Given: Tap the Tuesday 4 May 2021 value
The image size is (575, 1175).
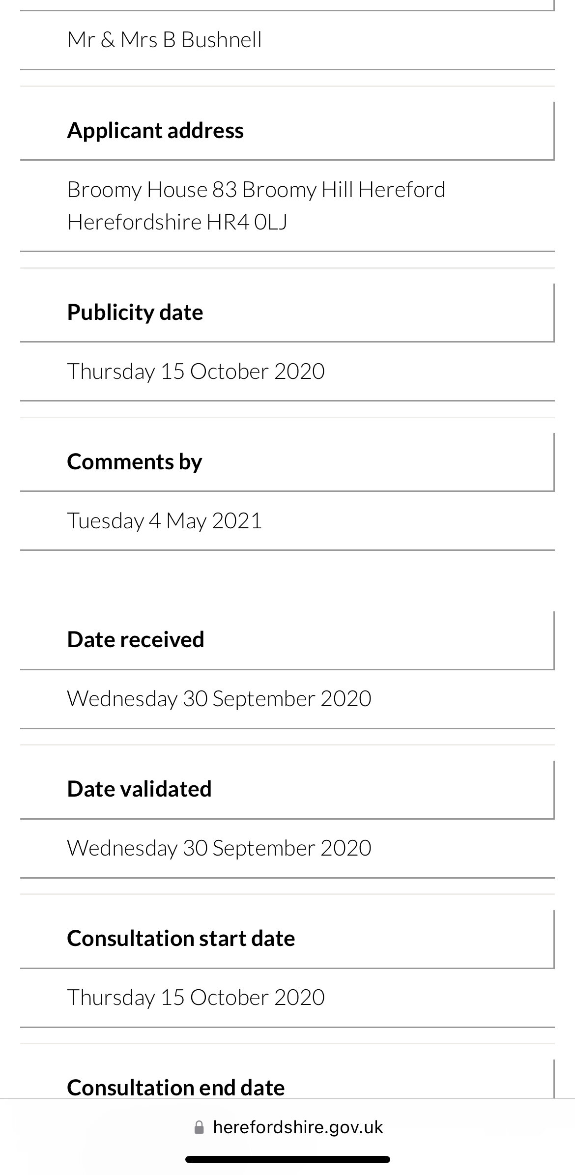Looking at the screenshot, I should pos(165,520).
